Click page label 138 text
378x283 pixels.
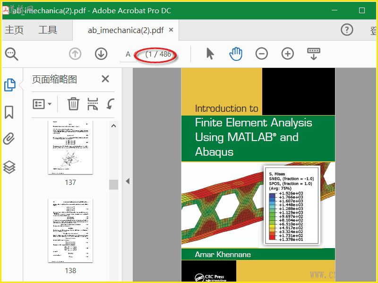point(70,271)
